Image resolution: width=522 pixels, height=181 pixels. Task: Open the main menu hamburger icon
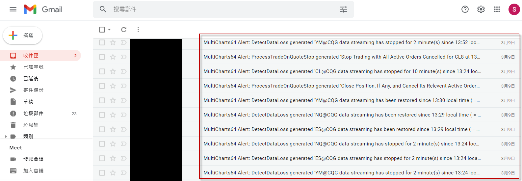(13, 9)
